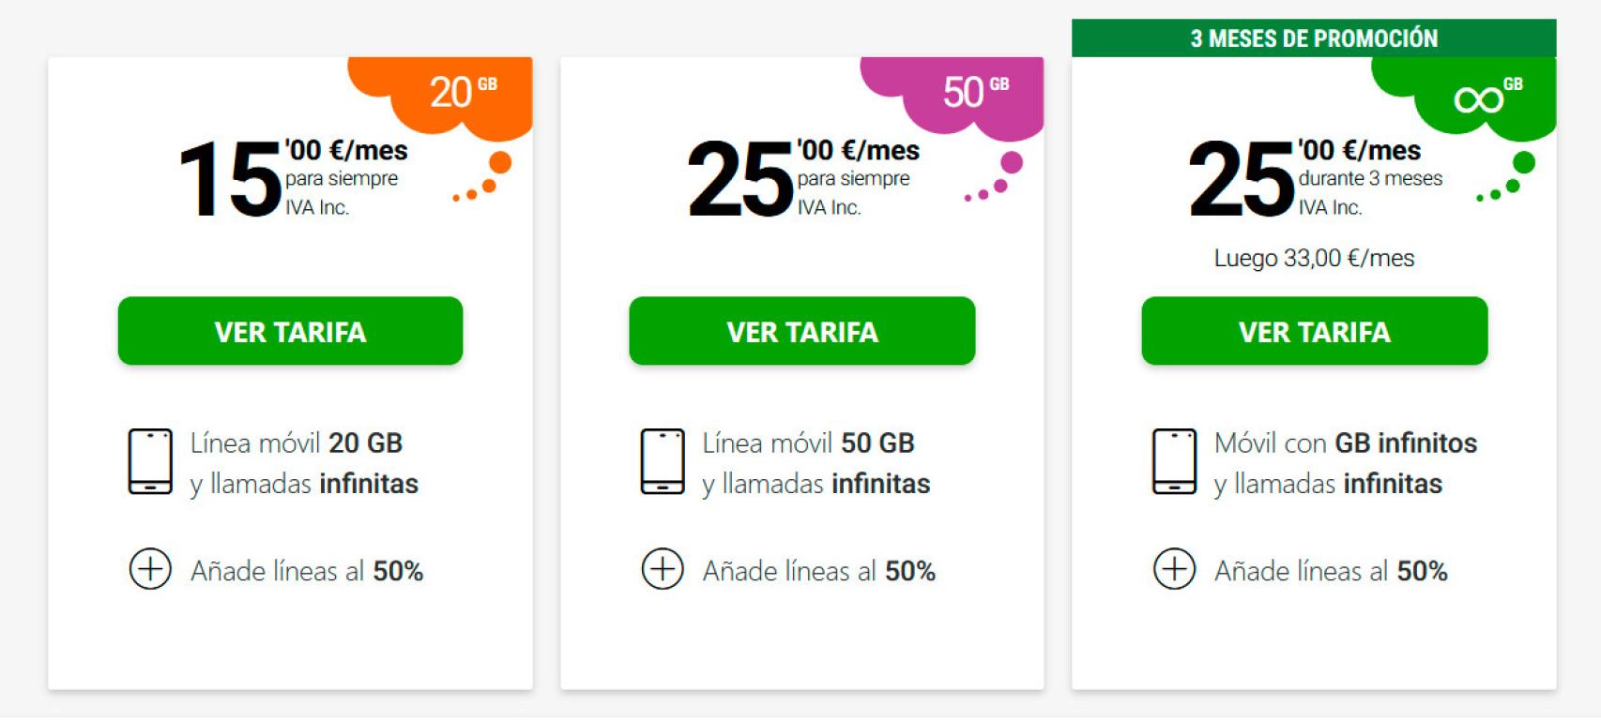The height and width of the screenshot is (720, 1601).
Task: Click the plus icon in the 20 GB plan
Action: click(x=150, y=569)
